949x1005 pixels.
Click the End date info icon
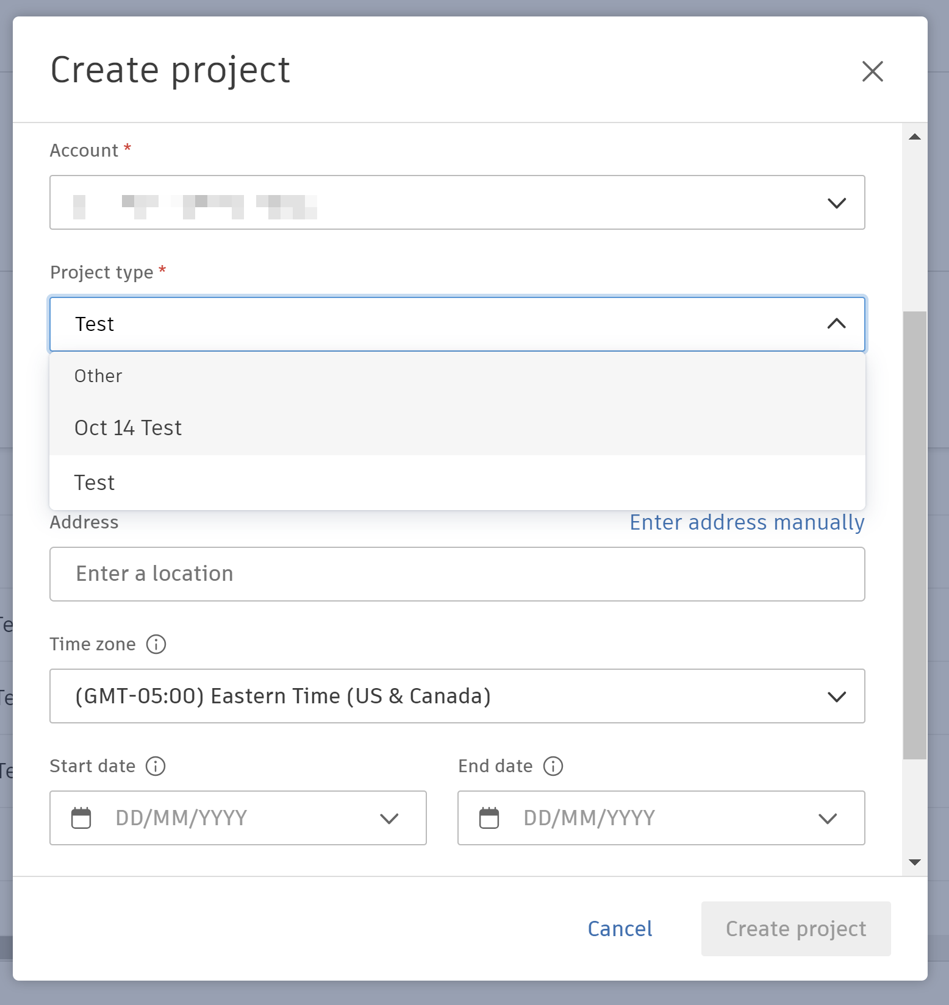coord(553,766)
